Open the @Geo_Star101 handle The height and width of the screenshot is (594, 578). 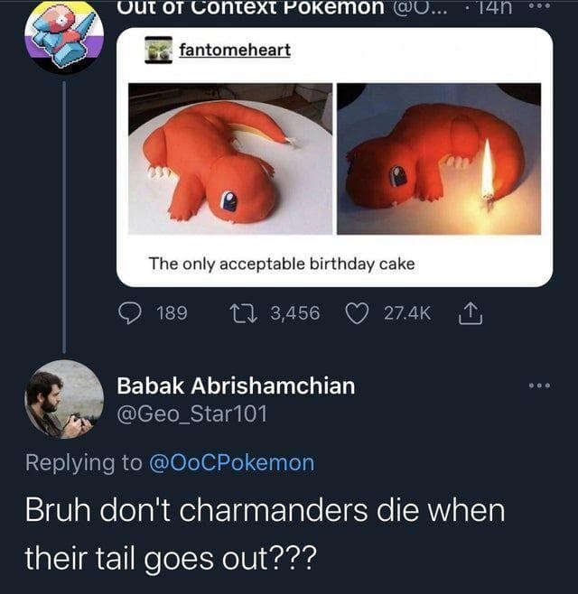coord(191,414)
